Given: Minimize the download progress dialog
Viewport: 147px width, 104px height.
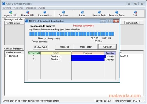Looking at the screenshot, I should tap(103, 21).
